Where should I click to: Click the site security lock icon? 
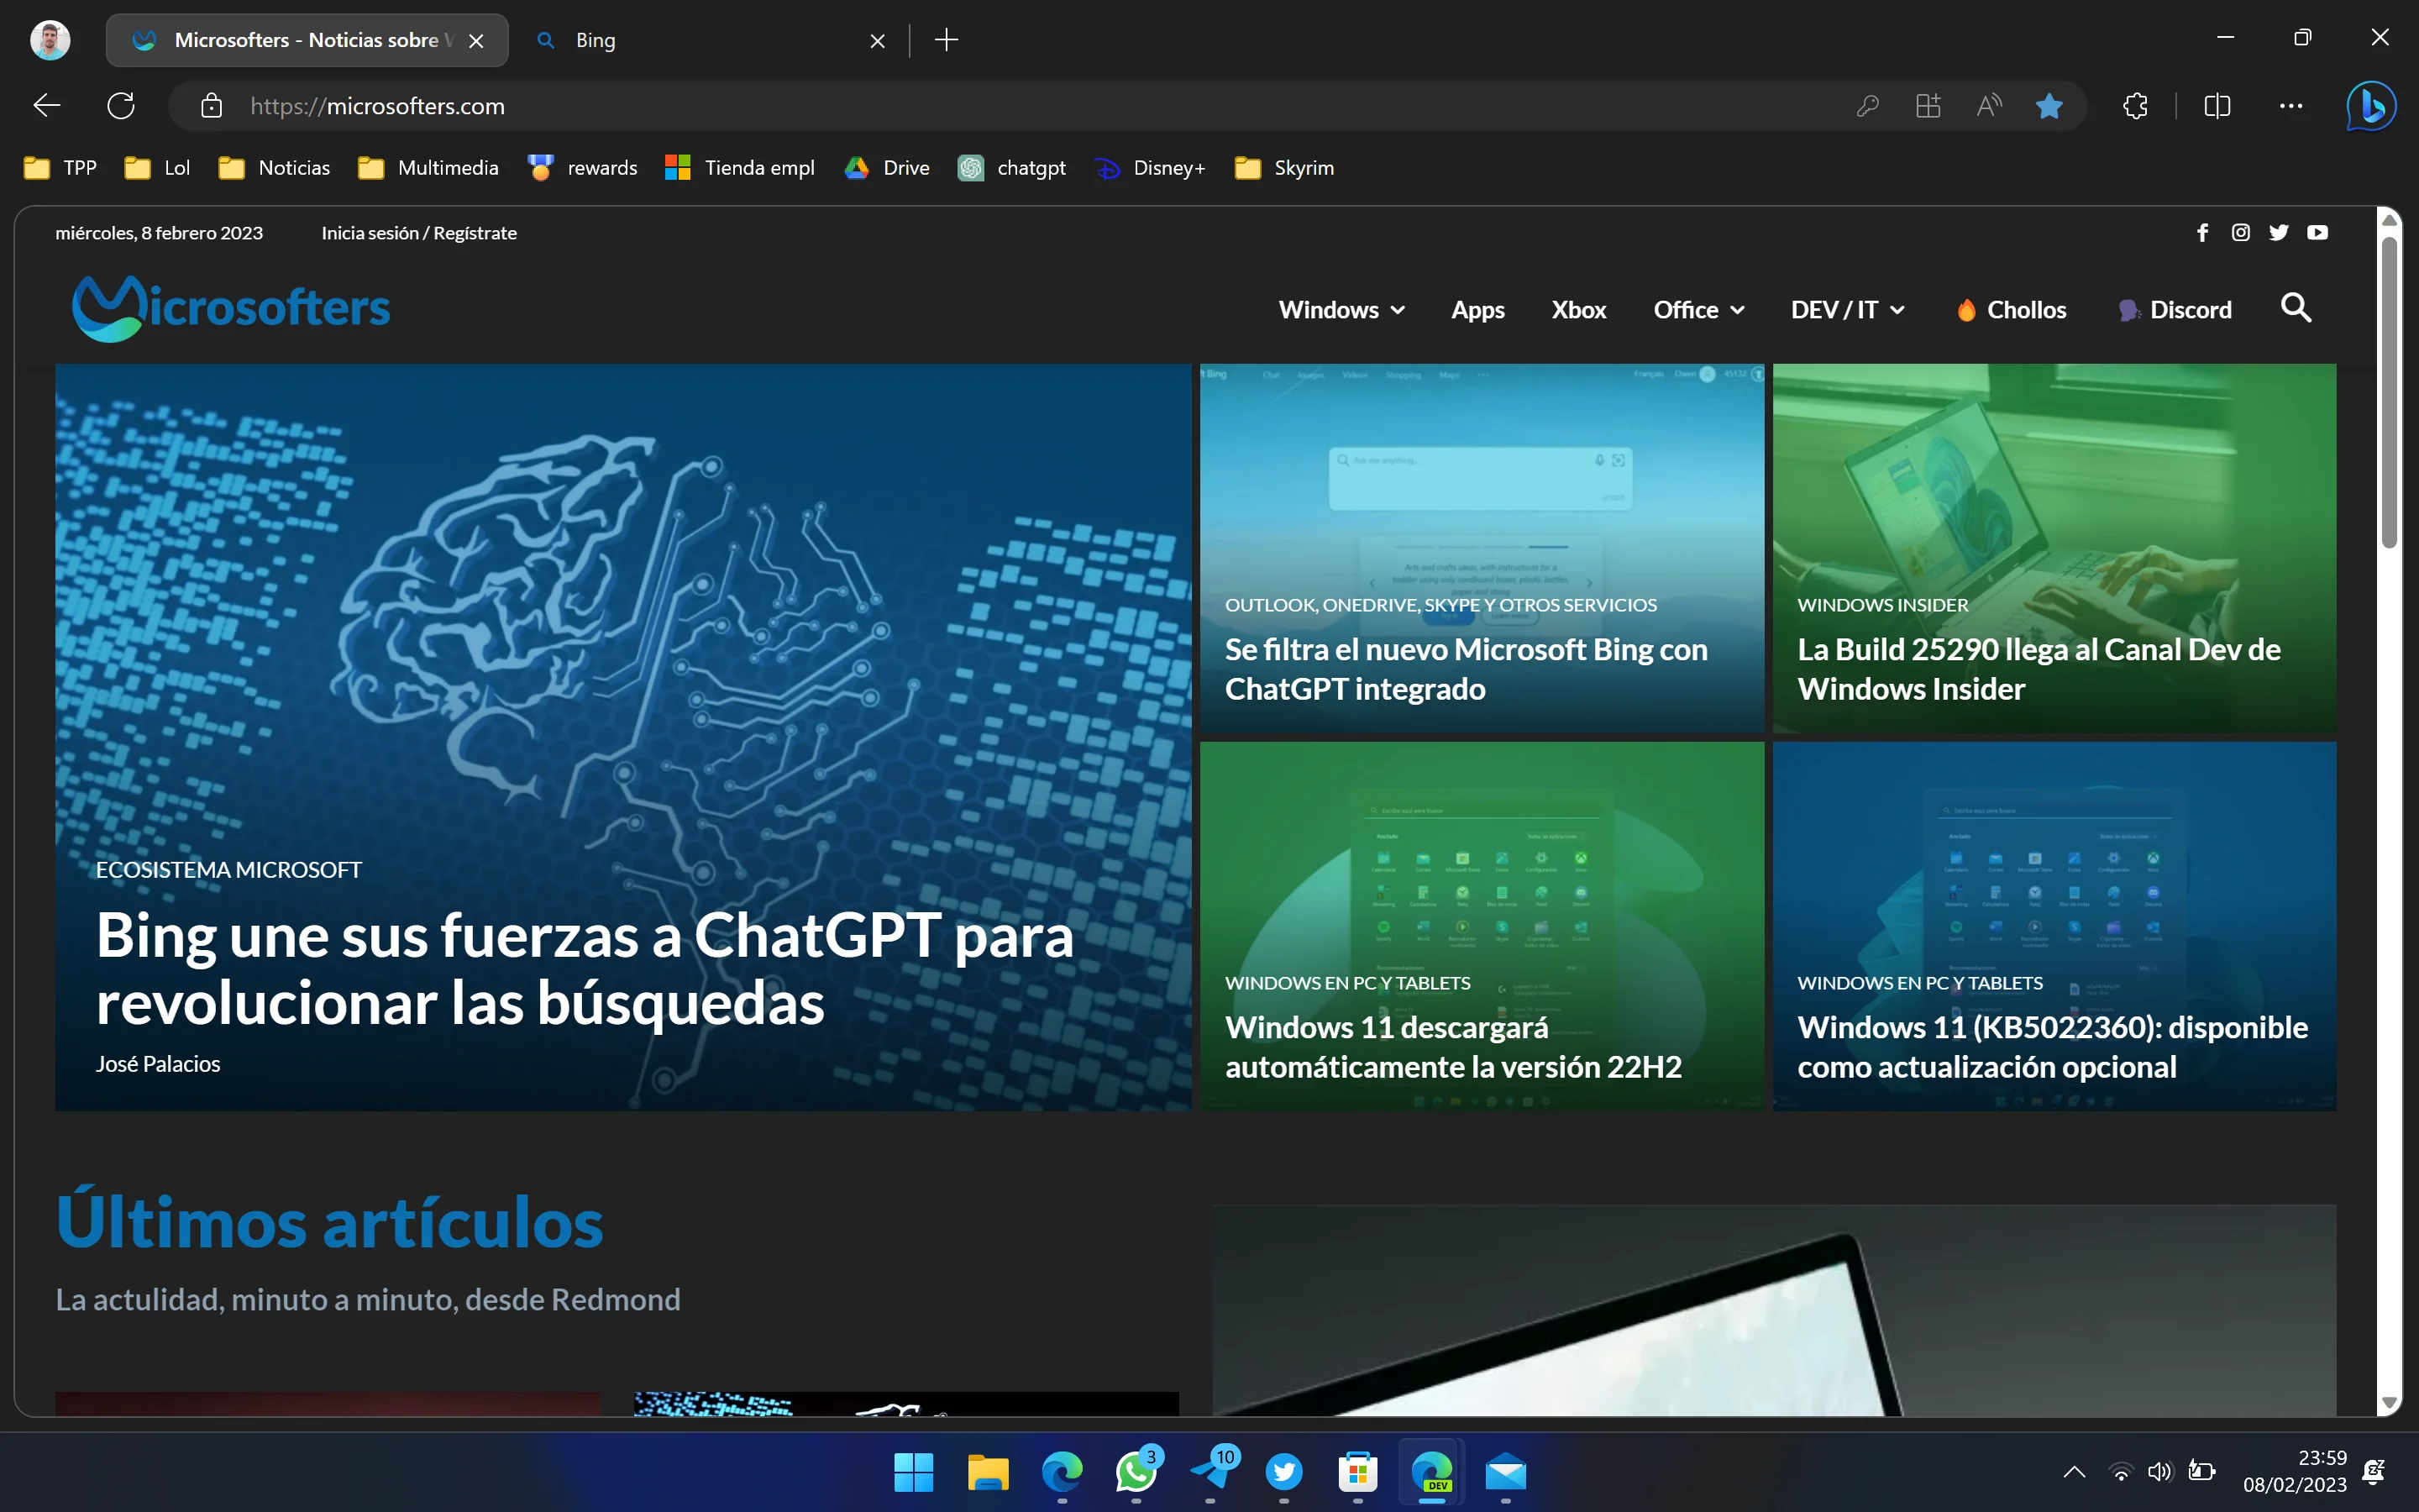click(211, 106)
